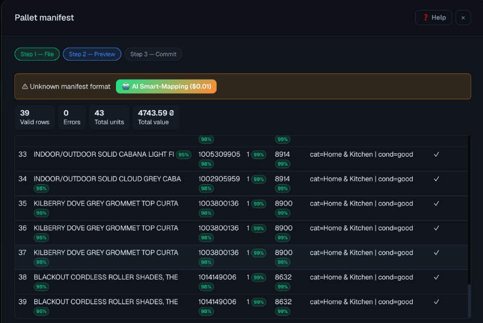Select KILBERRY DOVE GREY title in row 35
The height and width of the screenshot is (323, 483).
(x=106, y=203)
